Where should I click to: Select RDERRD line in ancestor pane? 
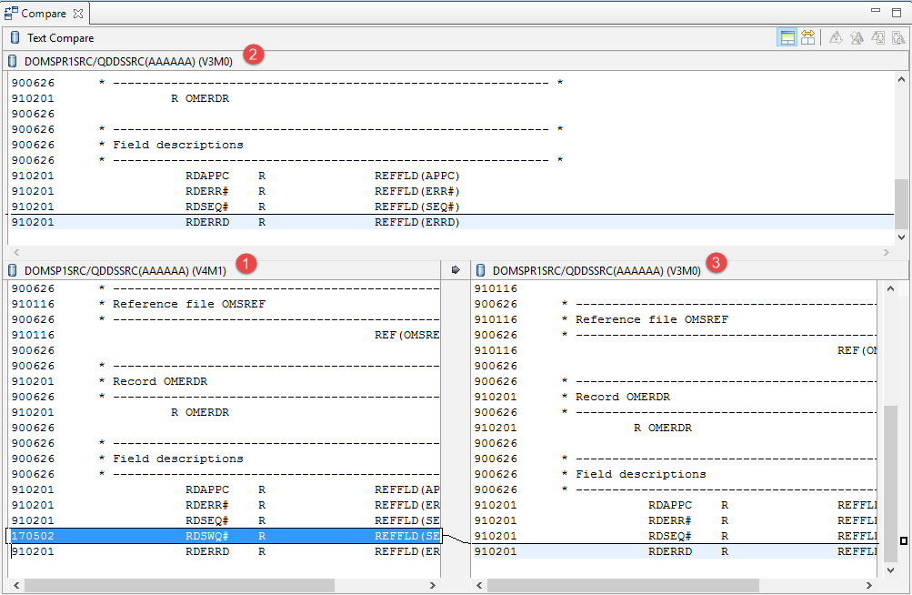click(273, 222)
